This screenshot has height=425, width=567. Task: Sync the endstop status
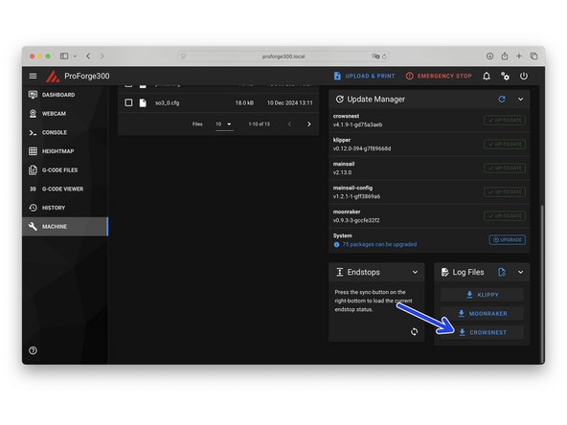[415, 332]
